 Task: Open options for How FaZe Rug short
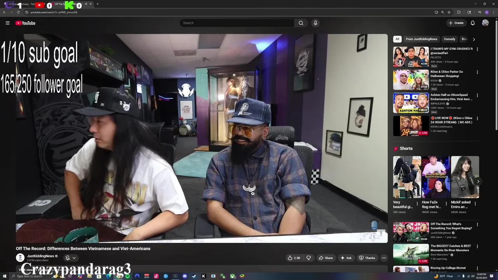click(446, 203)
